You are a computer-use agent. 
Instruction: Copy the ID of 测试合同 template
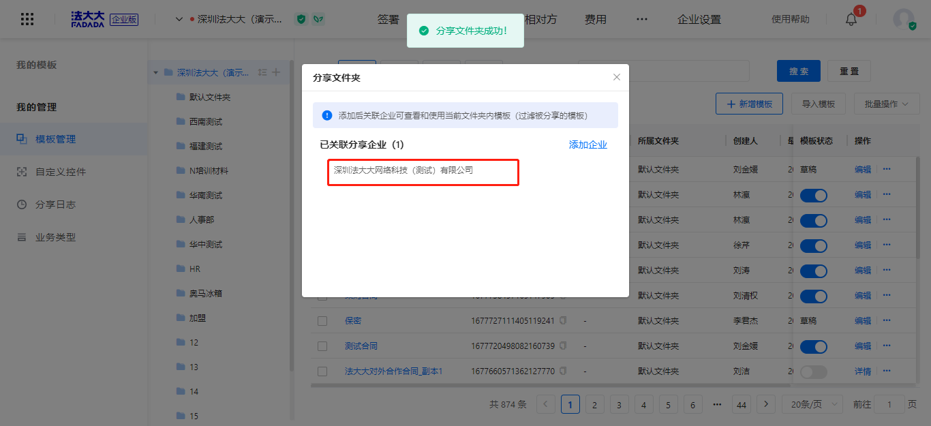pyautogui.click(x=563, y=346)
